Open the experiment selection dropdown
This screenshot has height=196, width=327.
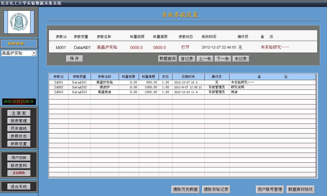coord(34,53)
